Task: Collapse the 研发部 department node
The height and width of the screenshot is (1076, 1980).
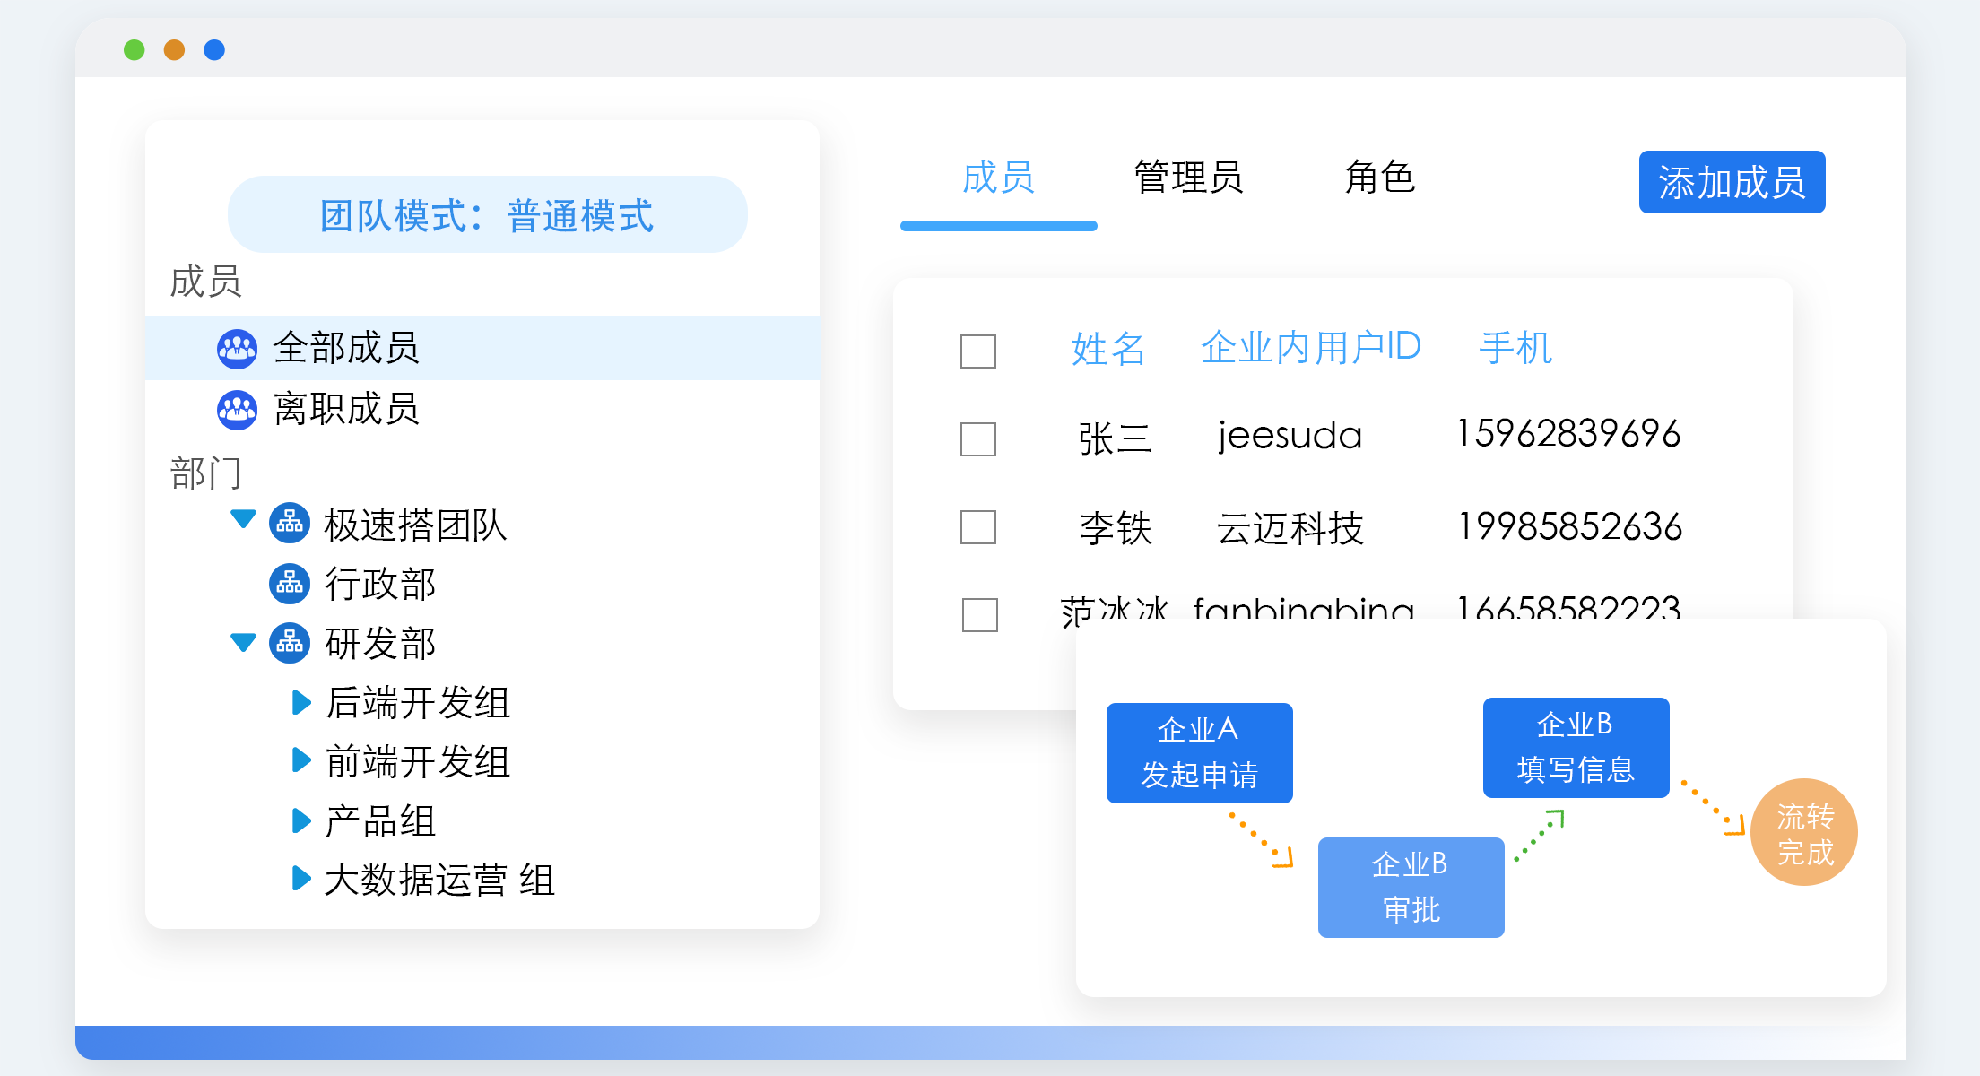Action: pos(243,642)
